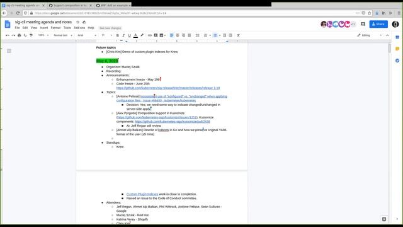Click See new changes button
The image size is (403, 227).
point(110,28)
